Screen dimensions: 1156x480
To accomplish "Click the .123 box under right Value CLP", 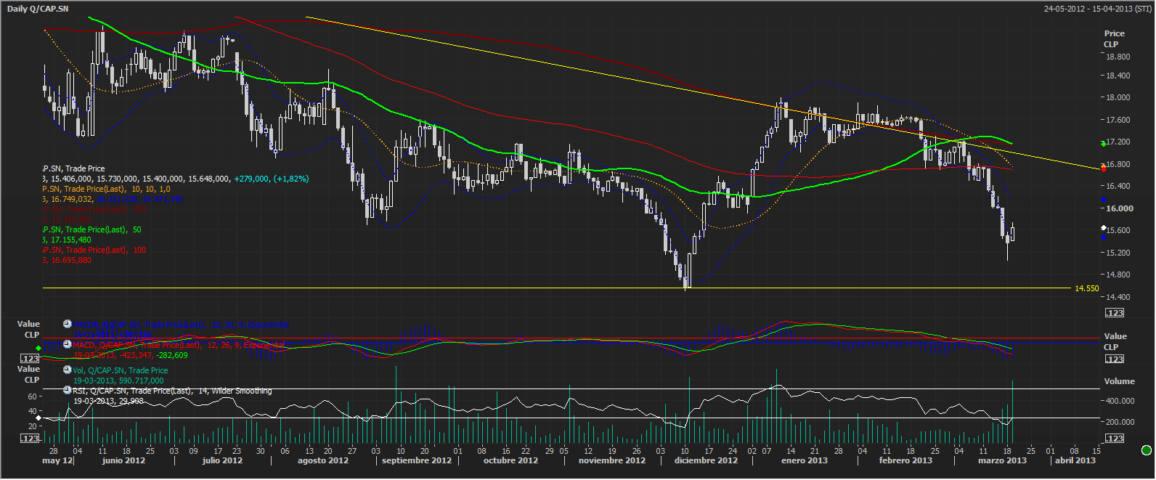I will (1114, 359).
